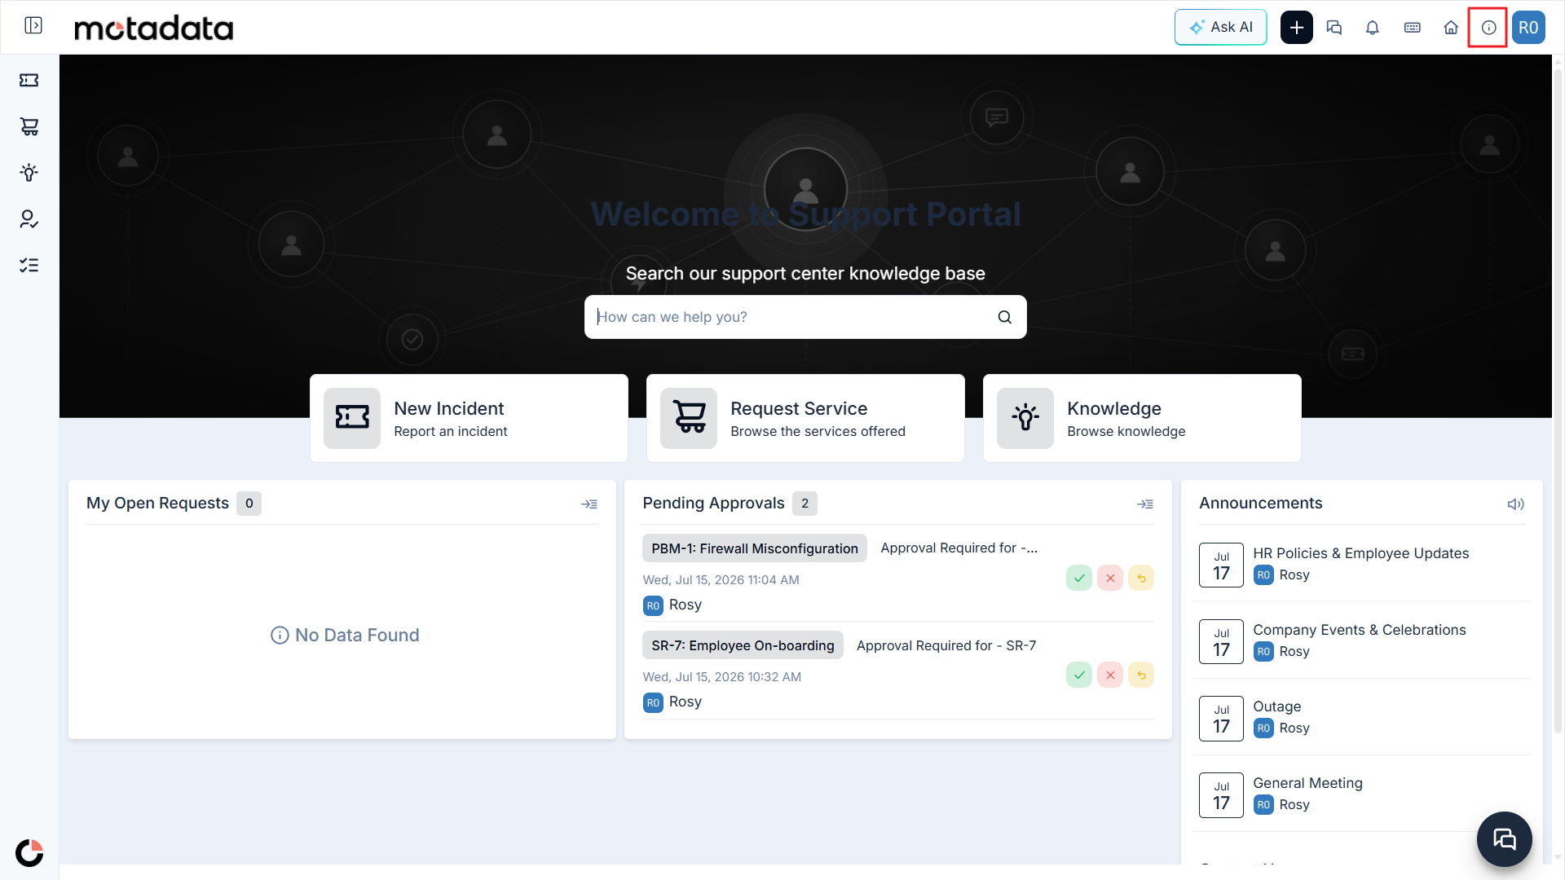Click the plus create-new button
This screenshot has height=880, width=1565.
coord(1296,27)
